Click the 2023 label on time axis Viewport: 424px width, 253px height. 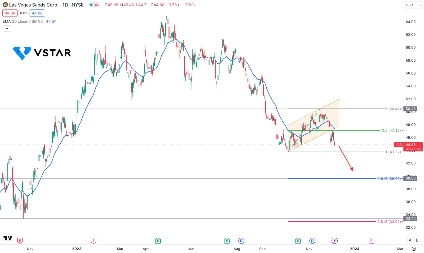(77, 249)
